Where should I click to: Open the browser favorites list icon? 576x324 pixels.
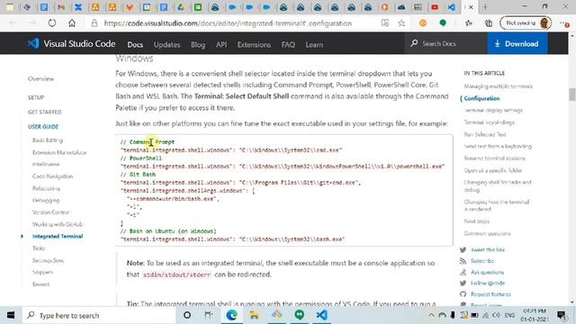469,23
